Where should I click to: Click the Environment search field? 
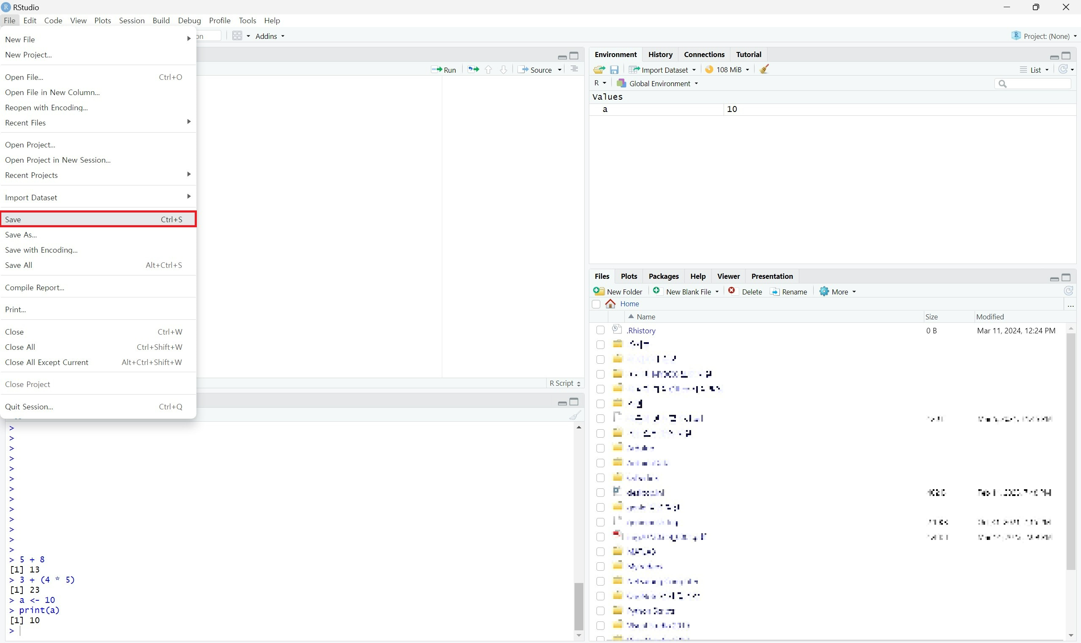click(x=1036, y=84)
